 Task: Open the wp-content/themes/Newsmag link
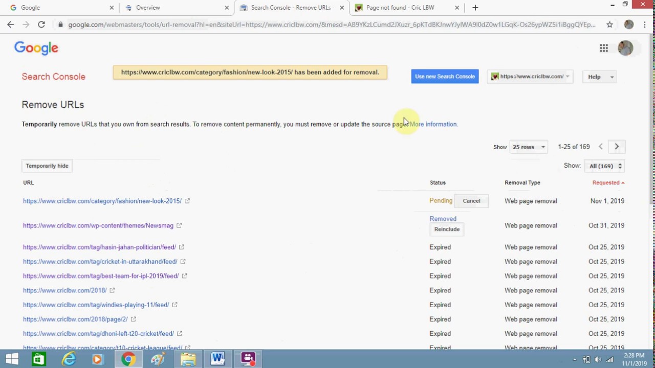(98, 225)
